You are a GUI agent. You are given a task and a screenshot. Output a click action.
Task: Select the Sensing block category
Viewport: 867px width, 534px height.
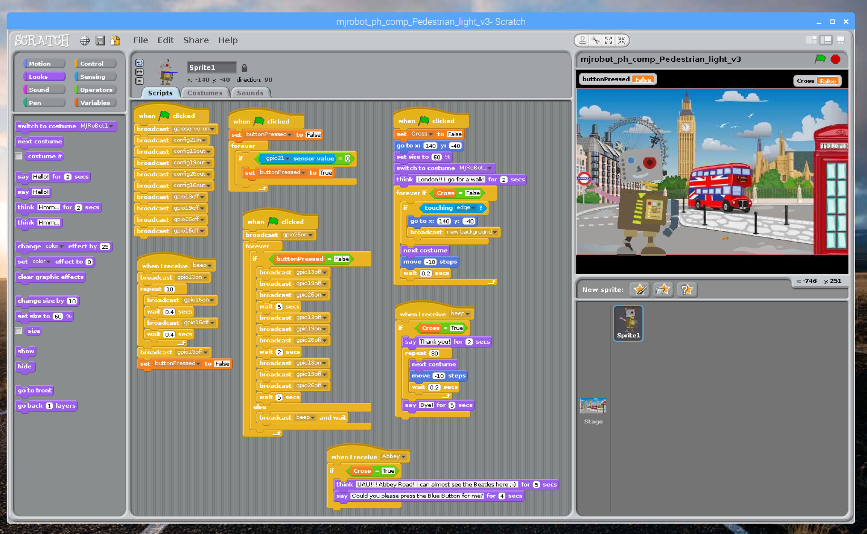tap(94, 76)
